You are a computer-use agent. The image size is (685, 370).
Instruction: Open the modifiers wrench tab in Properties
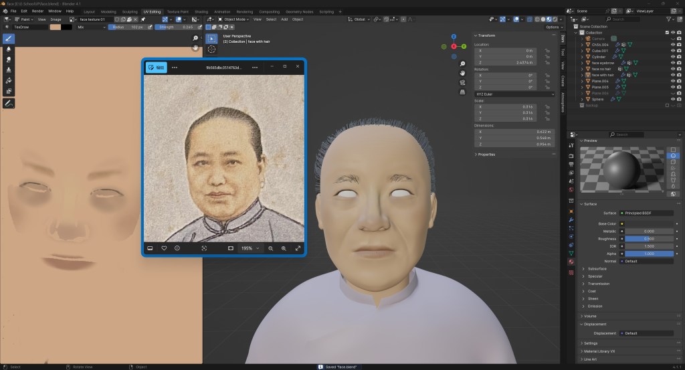click(571, 219)
